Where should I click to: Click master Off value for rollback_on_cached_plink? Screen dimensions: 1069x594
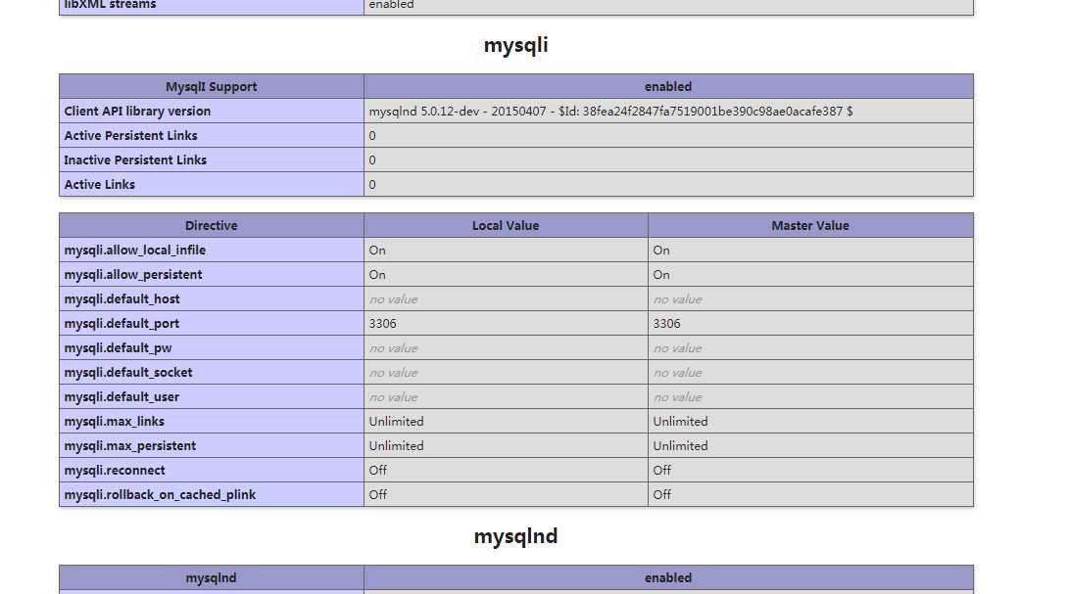tap(662, 495)
